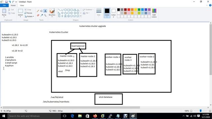Image resolution: width=212 pixels, height=119 pixels.
Task: Undo the last action in the title bar
Action: coord(10,2)
